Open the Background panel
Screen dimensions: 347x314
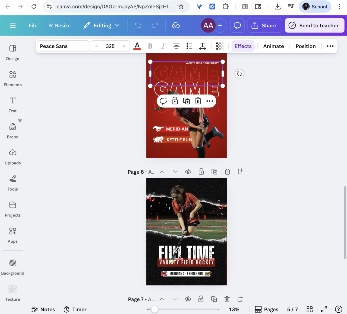point(13,267)
